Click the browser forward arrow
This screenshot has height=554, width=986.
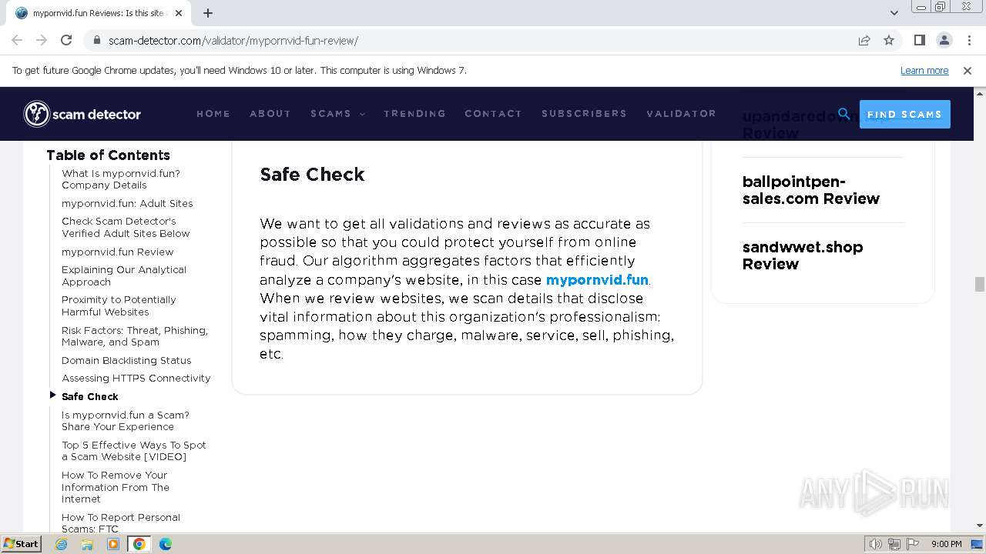click(42, 40)
